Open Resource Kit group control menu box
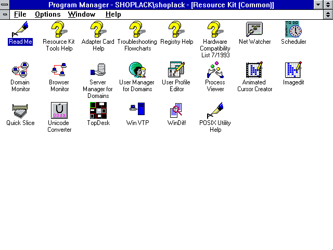The image size is (333, 250). tap(5, 15)
